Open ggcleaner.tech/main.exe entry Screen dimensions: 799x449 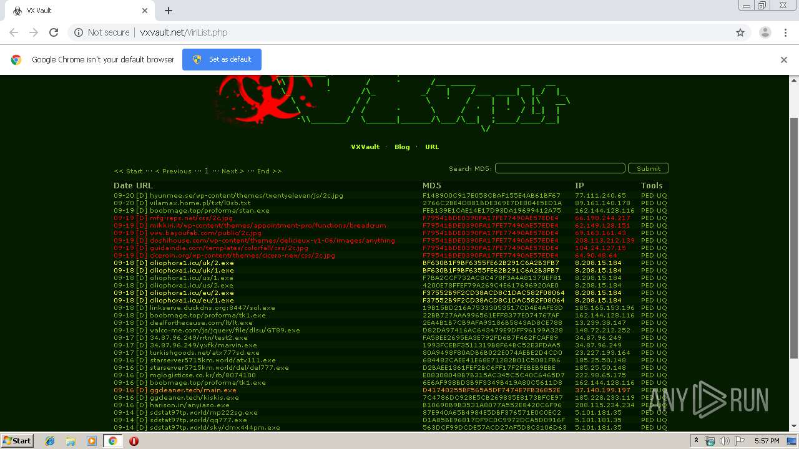[193, 390]
